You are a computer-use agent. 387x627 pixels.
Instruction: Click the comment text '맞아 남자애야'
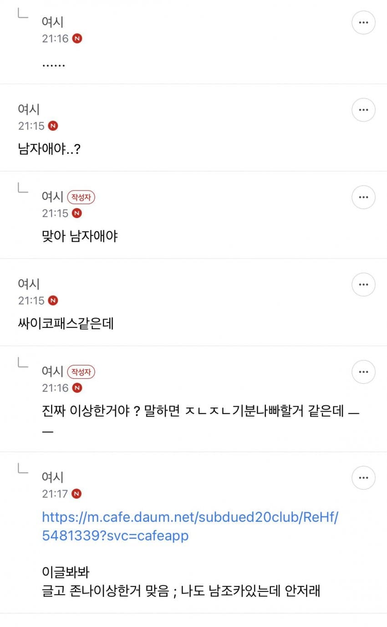80,236
